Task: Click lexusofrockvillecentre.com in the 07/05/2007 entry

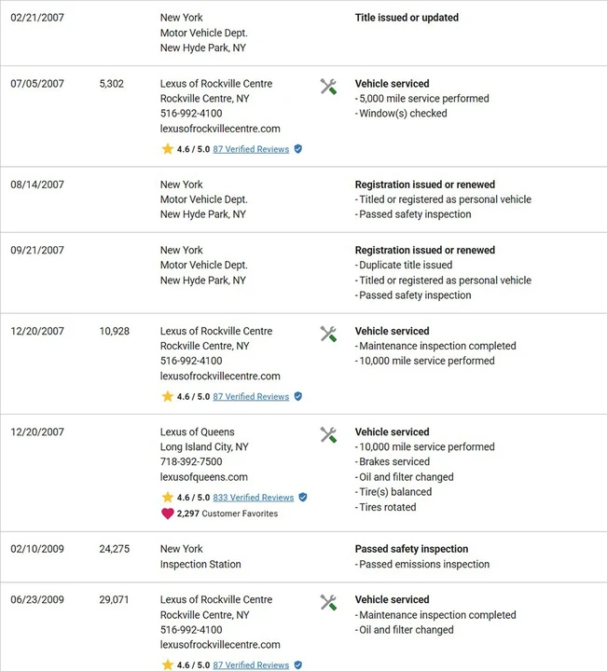Action: [220, 129]
